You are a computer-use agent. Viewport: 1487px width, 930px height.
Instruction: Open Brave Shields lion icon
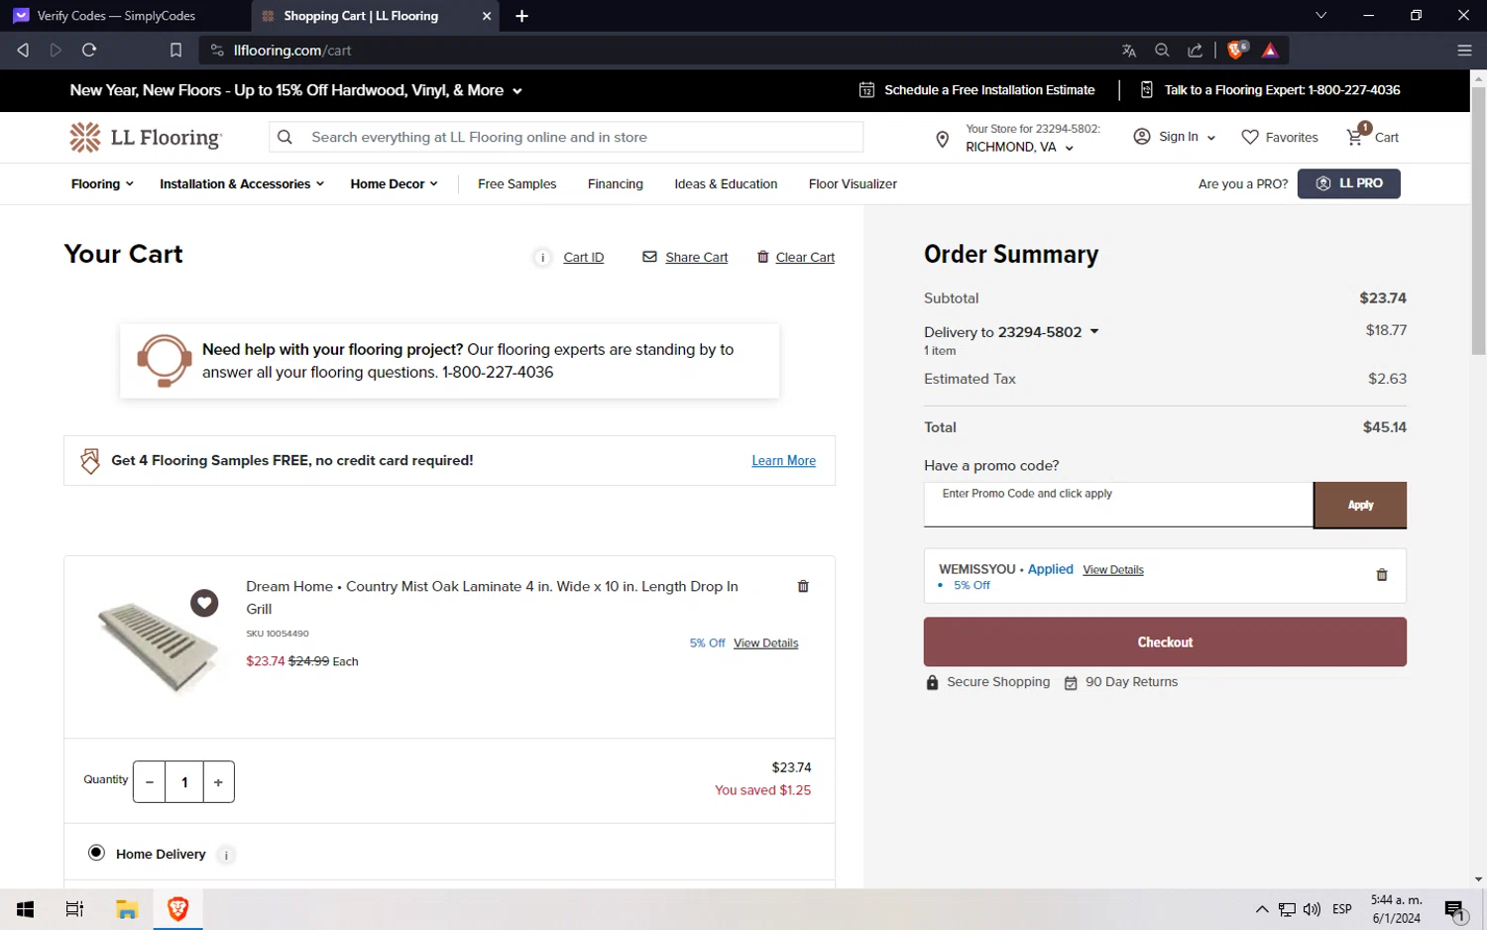(1236, 51)
